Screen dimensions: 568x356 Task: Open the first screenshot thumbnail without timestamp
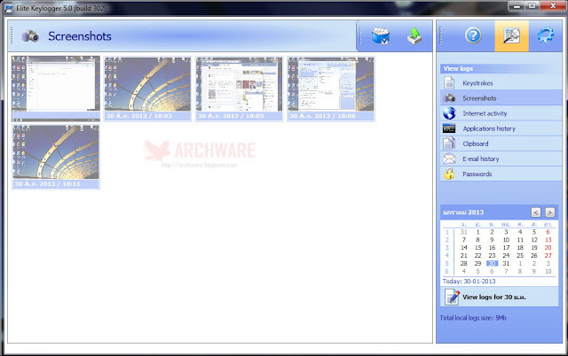click(56, 89)
